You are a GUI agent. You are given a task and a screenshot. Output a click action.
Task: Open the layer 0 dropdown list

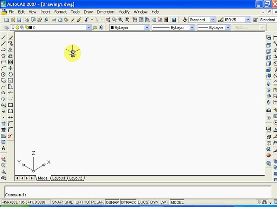tap(89, 28)
